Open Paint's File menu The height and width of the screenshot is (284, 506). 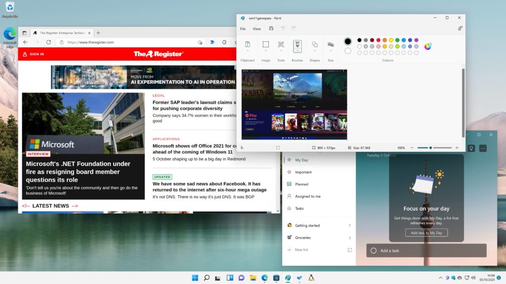point(243,29)
